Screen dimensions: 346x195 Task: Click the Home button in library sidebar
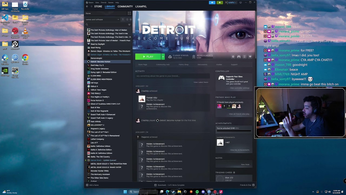click(106, 13)
